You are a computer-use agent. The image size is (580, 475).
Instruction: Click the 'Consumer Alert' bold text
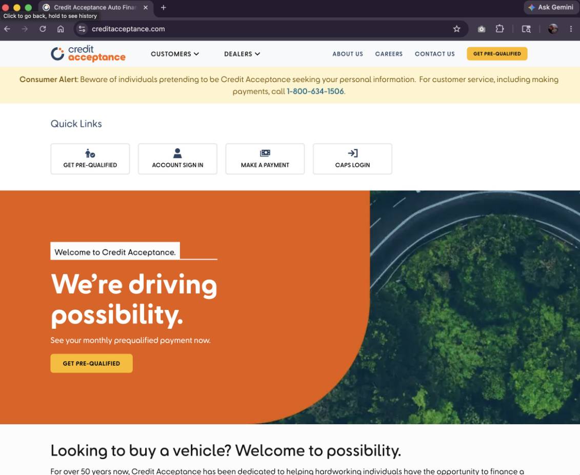48,80
